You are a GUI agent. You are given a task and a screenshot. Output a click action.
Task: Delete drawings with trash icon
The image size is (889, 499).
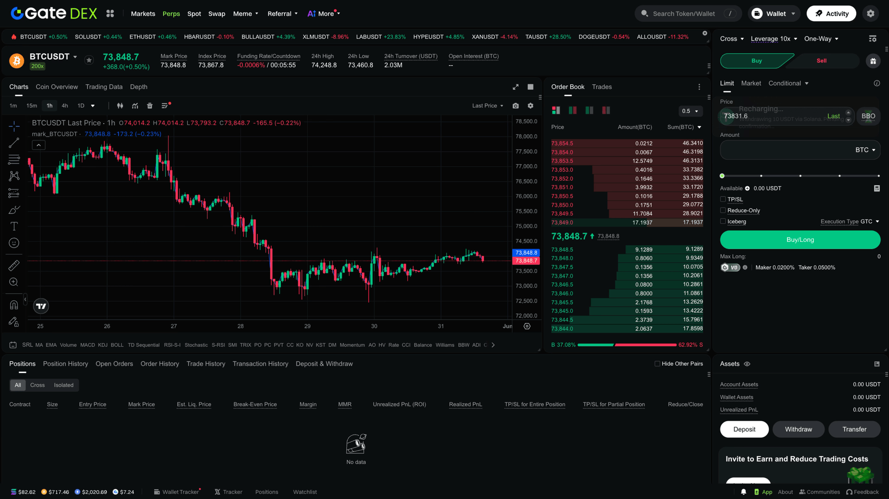[x=150, y=106]
